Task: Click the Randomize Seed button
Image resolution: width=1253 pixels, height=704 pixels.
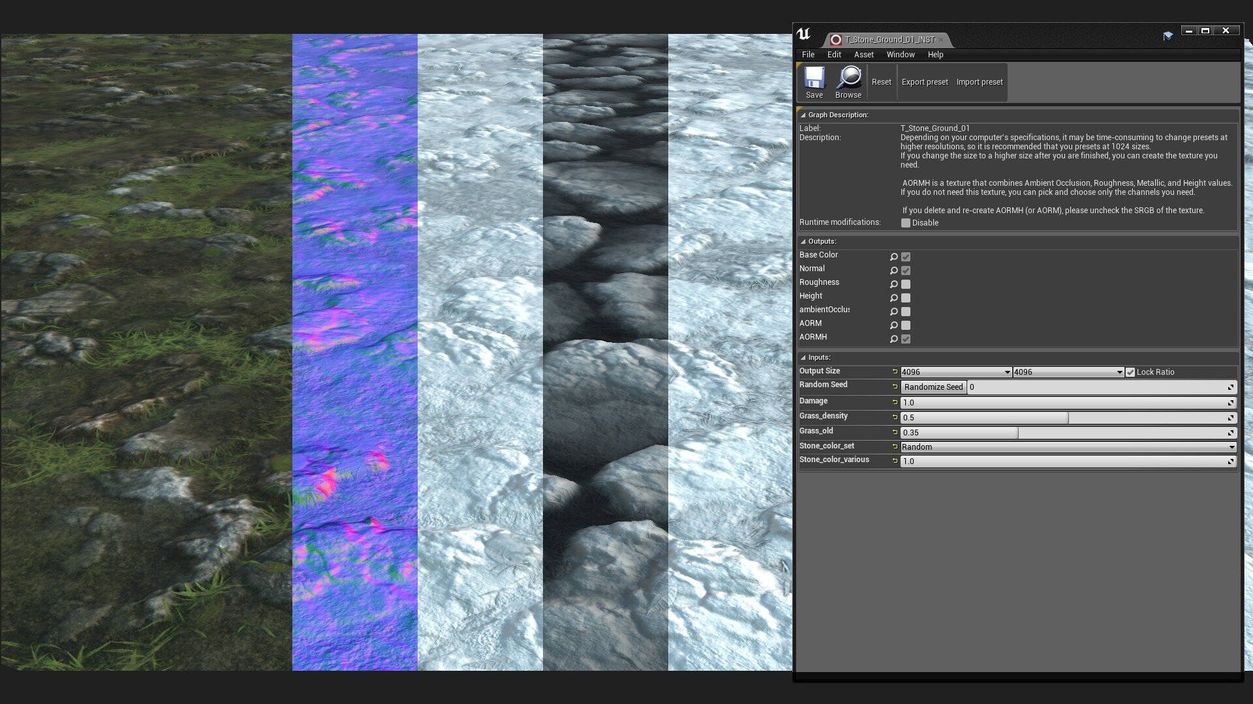Action: 933,387
